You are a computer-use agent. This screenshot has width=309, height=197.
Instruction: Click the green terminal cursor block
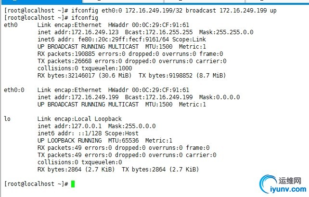73,184
